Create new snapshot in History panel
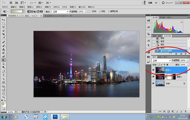The width and height of the screenshot is (190, 120). (181, 54)
